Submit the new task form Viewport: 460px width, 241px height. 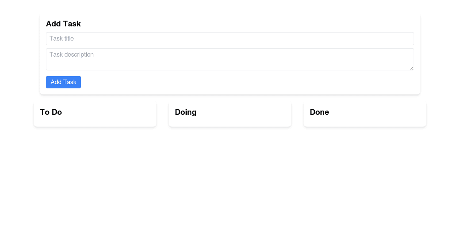63,82
